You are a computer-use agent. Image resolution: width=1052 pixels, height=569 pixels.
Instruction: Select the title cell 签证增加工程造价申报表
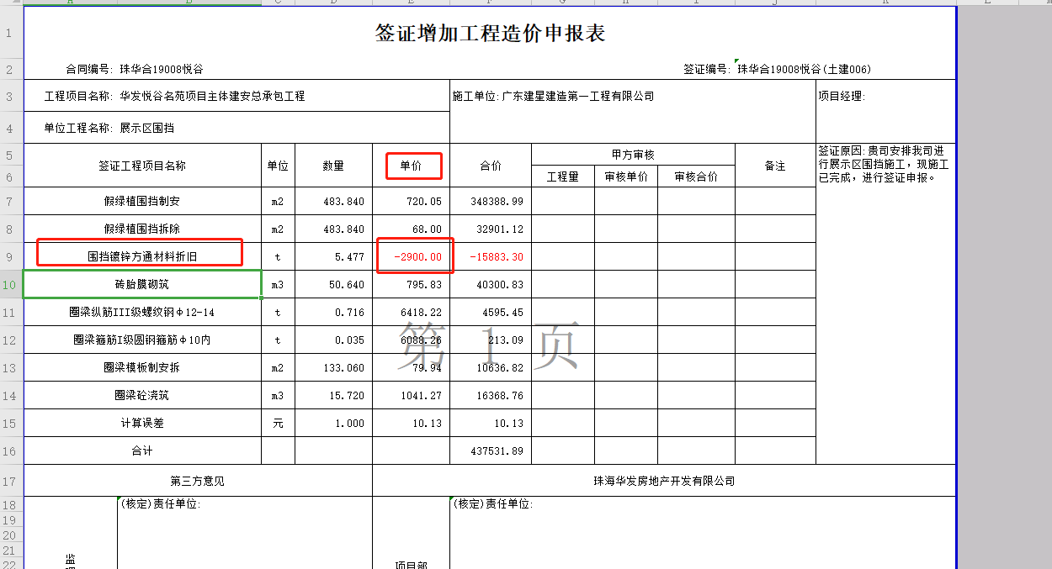[x=490, y=34]
